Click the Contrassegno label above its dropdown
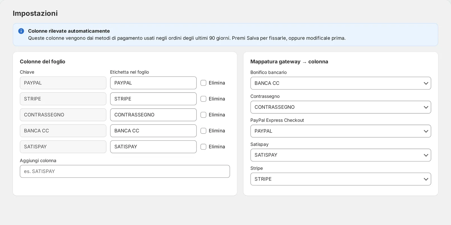This screenshot has width=451, height=225. (x=265, y=96)
